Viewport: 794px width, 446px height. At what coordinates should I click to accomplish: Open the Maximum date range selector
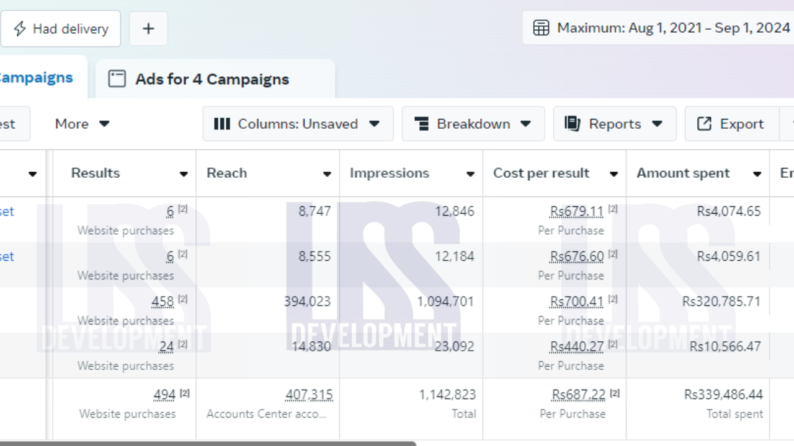658,28
